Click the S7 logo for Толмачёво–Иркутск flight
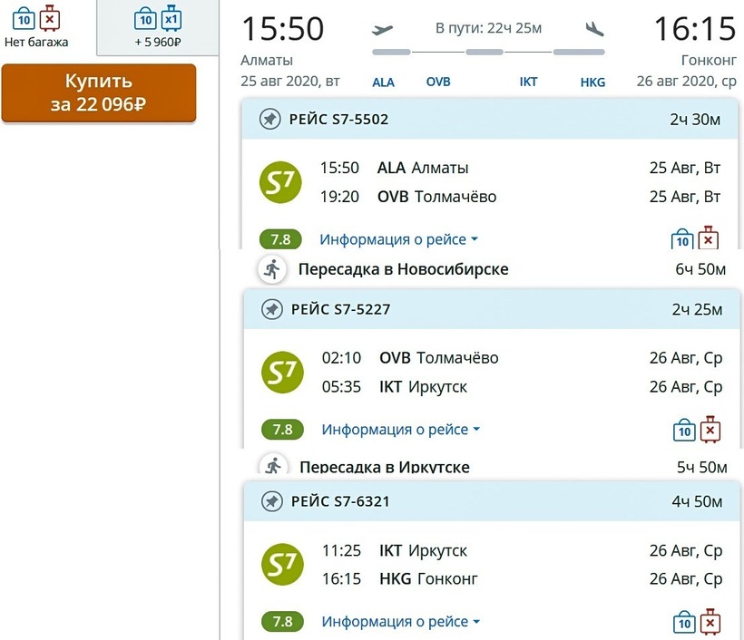This screenshot has height=640, width=744. click(x=282, y=373)
